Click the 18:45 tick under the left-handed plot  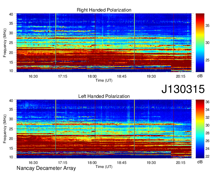pyautogui.click(x=122, y=163)
